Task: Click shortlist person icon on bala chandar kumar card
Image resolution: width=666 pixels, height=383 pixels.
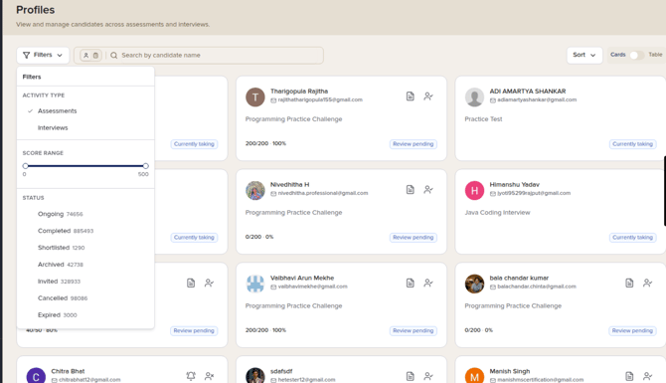Action: click(647, 284)
